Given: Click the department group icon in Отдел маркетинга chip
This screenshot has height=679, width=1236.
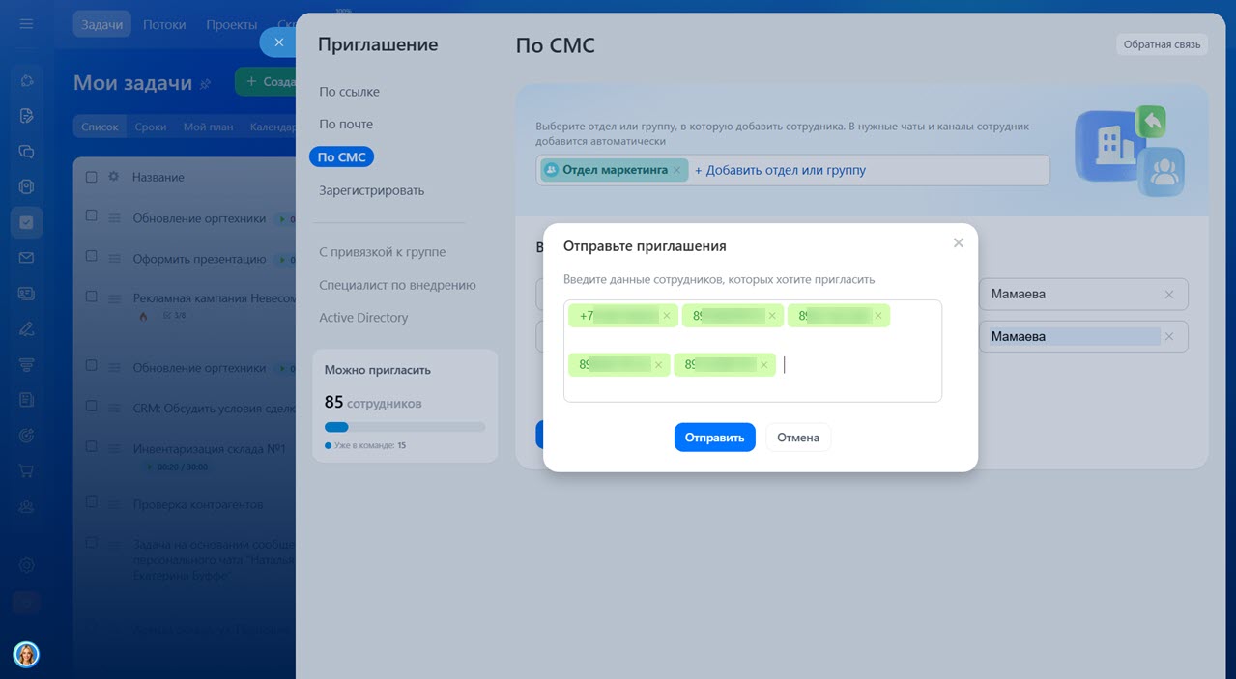Looking at the screenshot, I should tap(551, 170).
